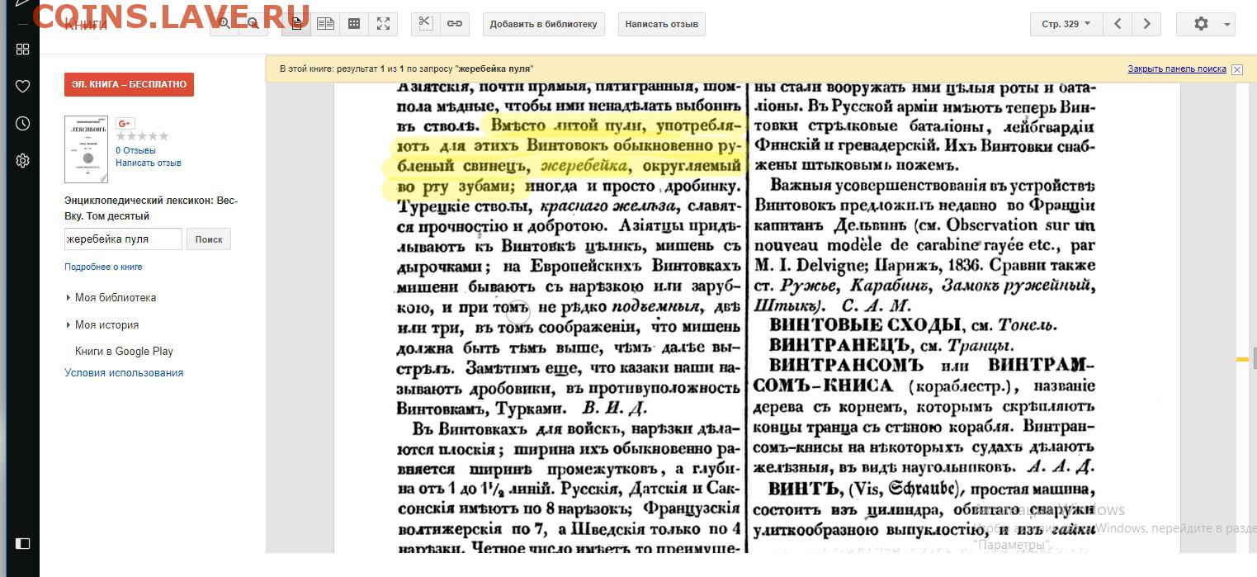Go to the previous page arrow
The image size is (1257, 577).
click(x=1118, y=24)
